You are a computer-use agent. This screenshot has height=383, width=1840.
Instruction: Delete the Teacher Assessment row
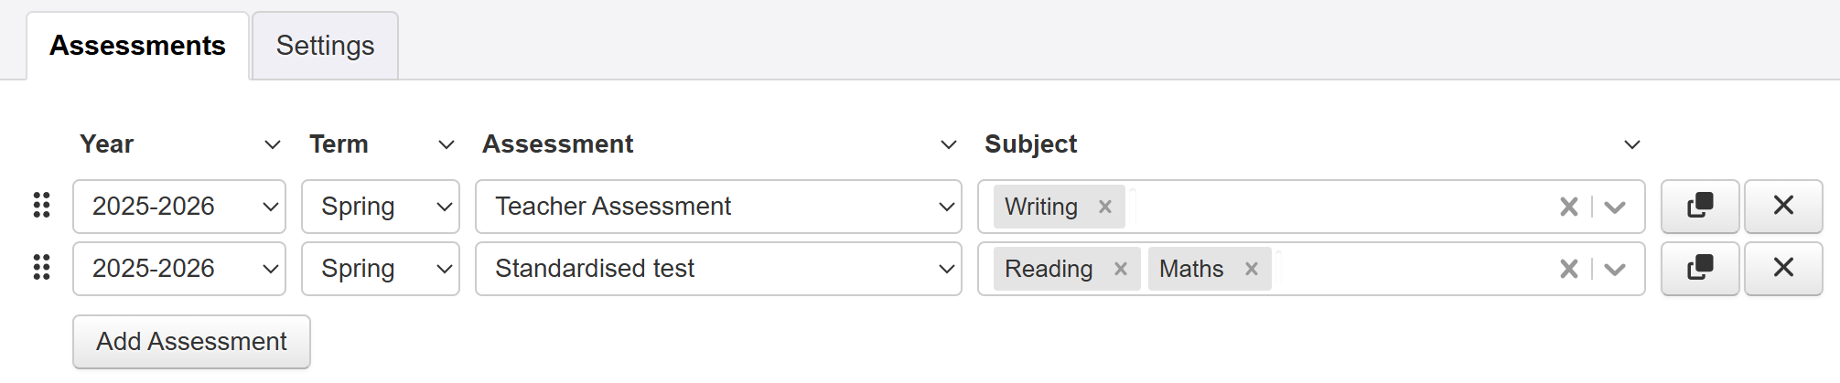(1782, 206)
